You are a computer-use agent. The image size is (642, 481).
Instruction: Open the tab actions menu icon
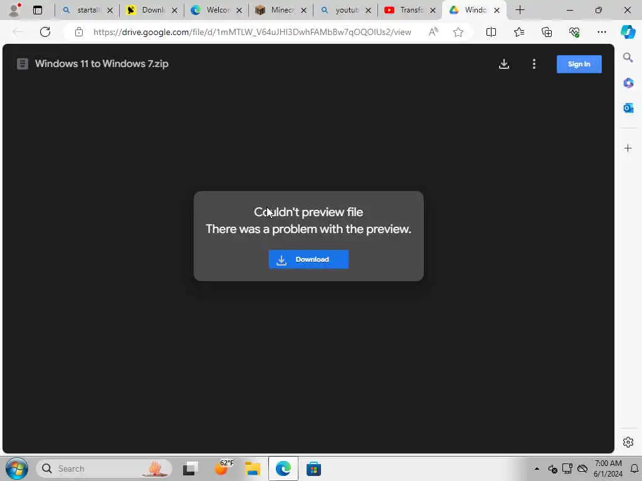[38, 10]
